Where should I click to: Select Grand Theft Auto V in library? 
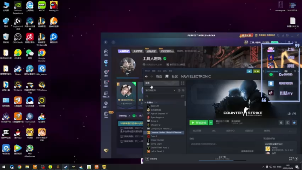[160, 148]
